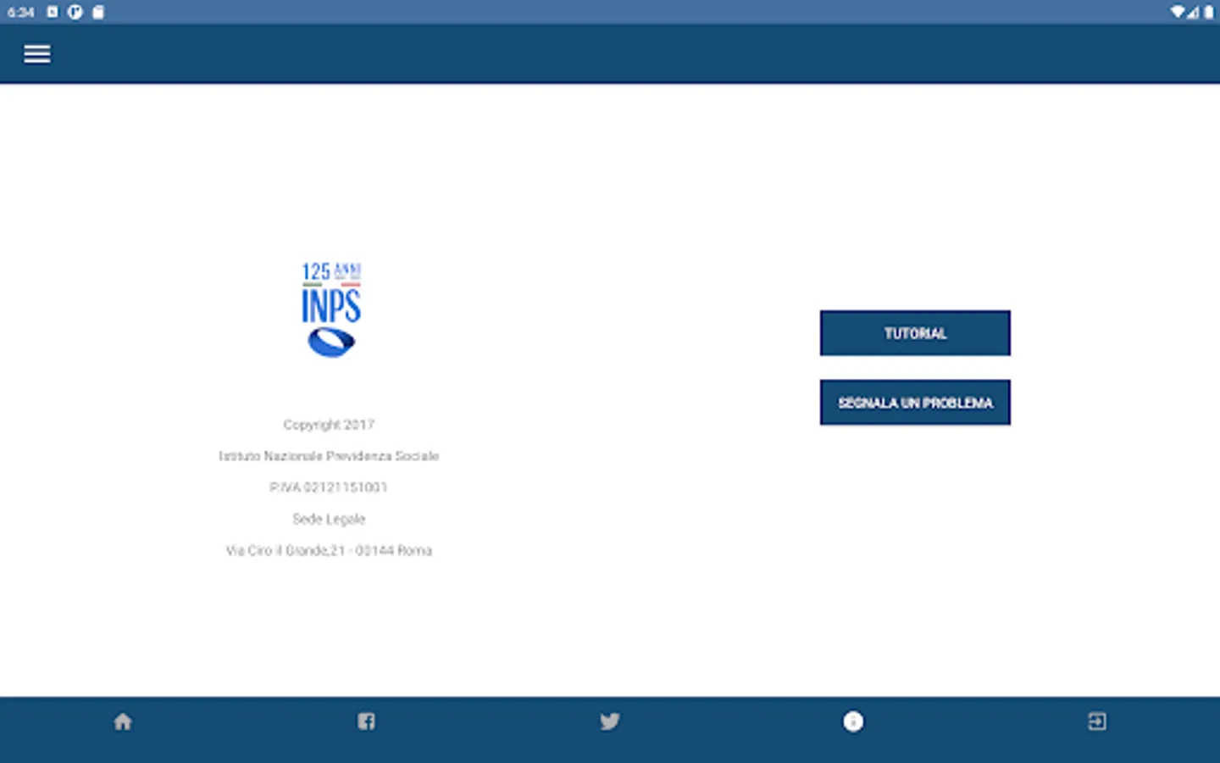Tap the status bar clock
Screen dimensions: 1220x763
pos(20,12)
